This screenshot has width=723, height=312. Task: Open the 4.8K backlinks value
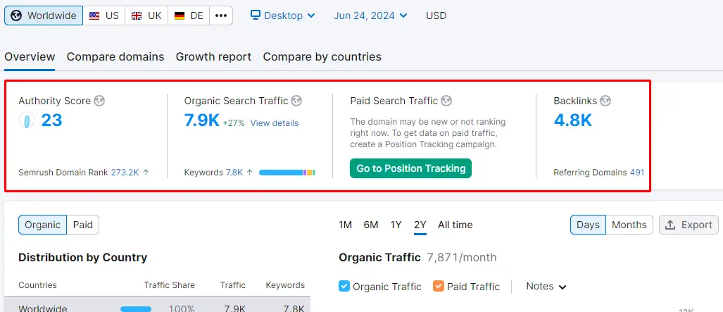point(572,120)
